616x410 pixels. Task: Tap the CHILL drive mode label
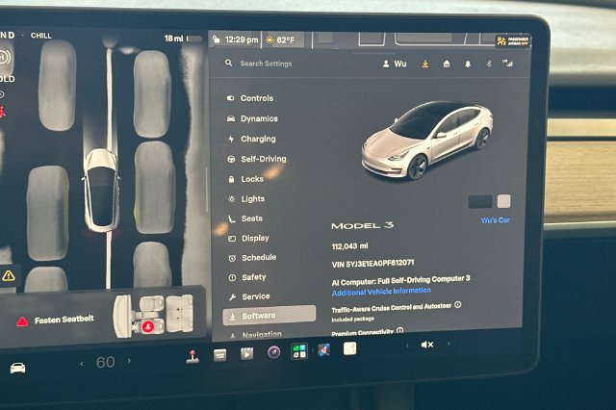click(40, 36)
